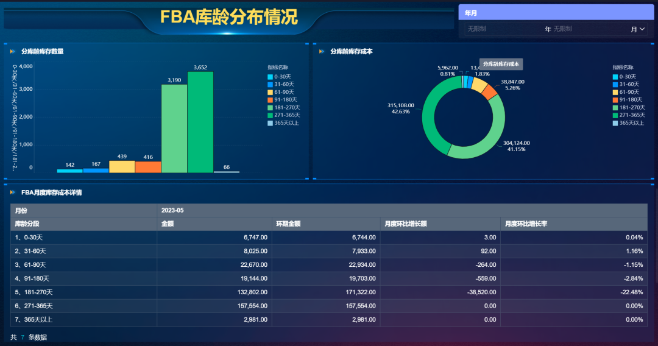Click the arrow icon beside FBA月度库存成本详情 title
The height and width of the screenshot is (346, 658).
click(13, 192)
